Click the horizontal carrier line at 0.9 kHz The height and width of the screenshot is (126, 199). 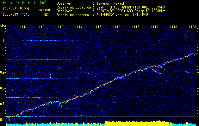111,72
